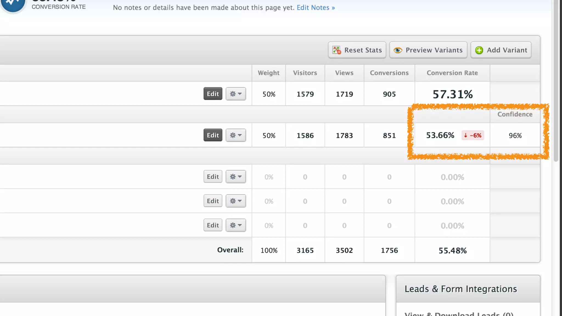
Task: Click the Reset Stats button
Action: (x=357, y=50)
